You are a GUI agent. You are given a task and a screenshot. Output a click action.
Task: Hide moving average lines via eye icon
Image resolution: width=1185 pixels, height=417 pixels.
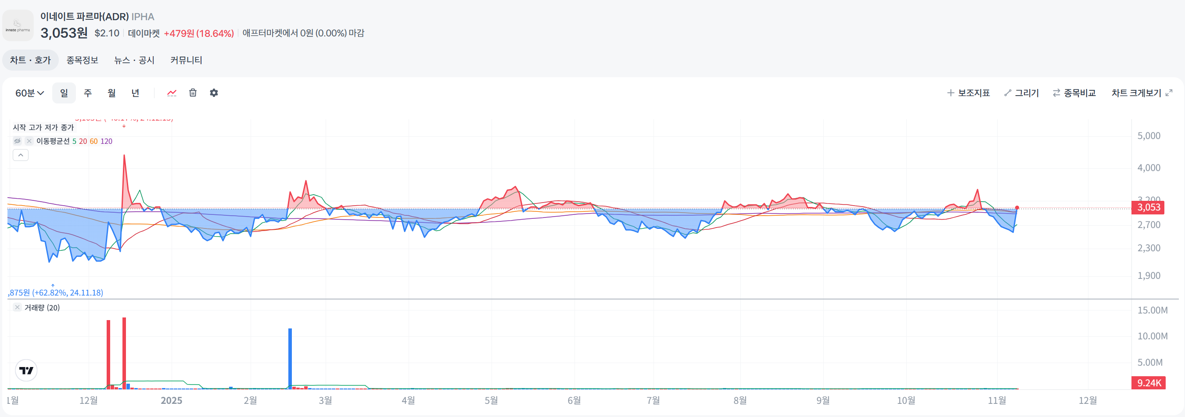pos(18,141)
